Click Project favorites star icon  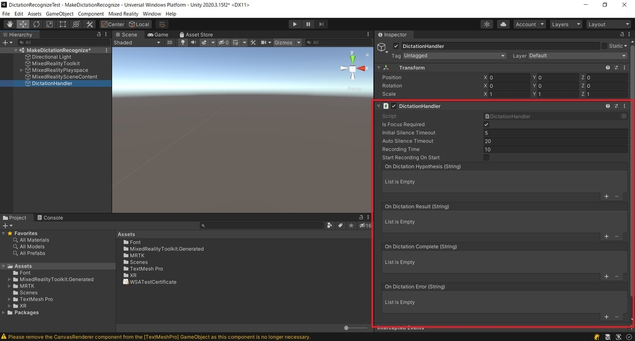point(351,226)
